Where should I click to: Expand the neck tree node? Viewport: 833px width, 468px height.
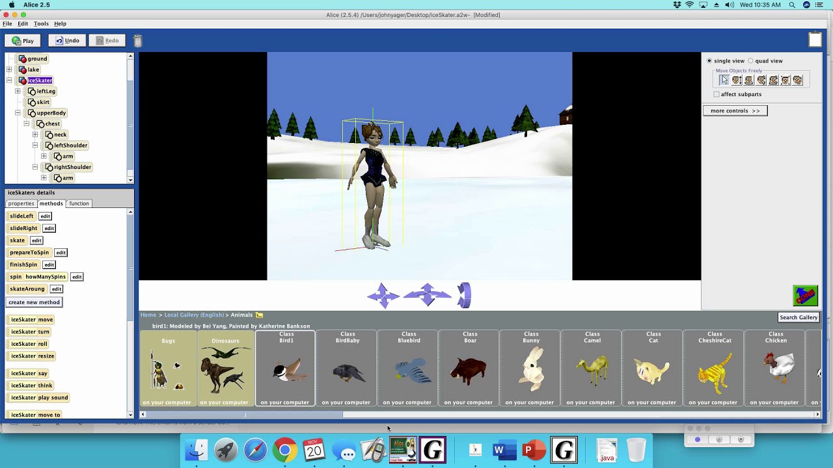(x=35, y=135)
